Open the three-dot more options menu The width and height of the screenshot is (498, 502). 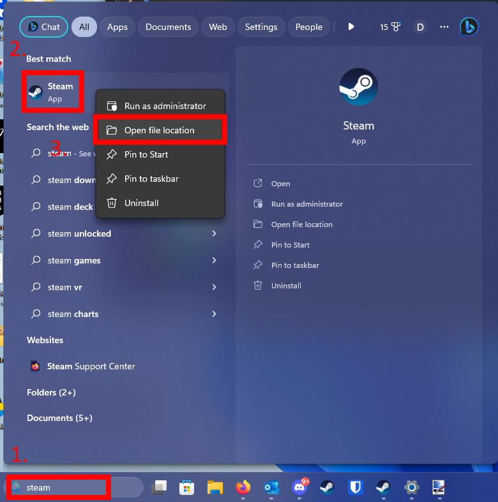444,27
